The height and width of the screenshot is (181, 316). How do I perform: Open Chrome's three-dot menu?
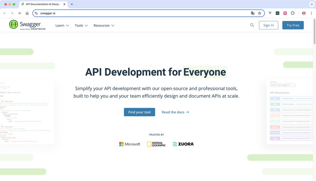tap(311, 13)
